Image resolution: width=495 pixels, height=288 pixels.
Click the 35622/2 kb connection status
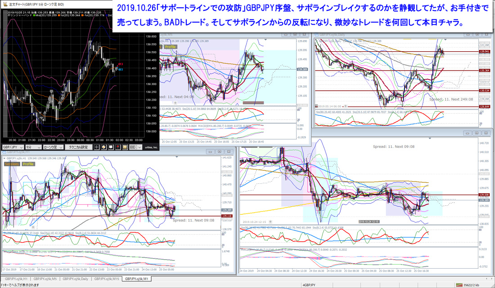coord(471,285)
